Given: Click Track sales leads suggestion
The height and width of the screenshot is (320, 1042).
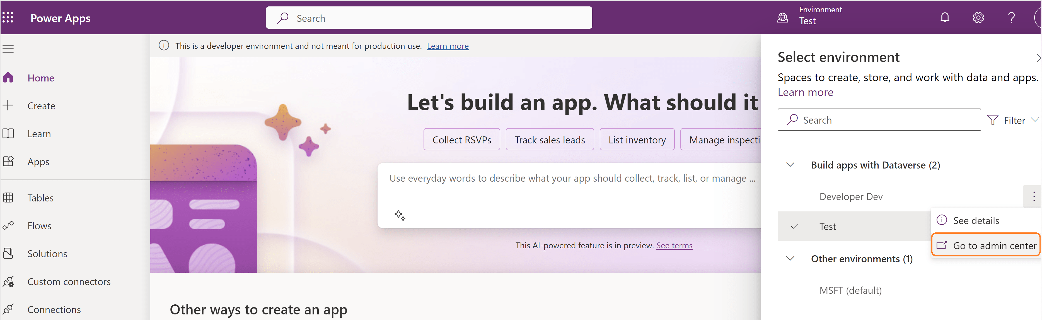Looking at the screenshot, I should click(x=550, y=139).
